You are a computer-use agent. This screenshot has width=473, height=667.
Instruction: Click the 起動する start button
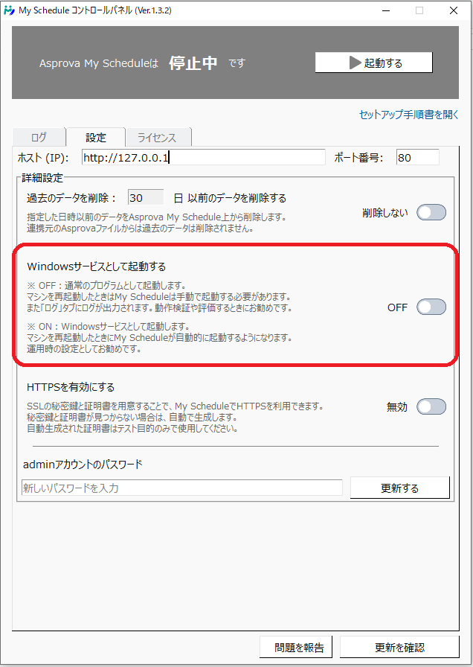pos(373,63)
